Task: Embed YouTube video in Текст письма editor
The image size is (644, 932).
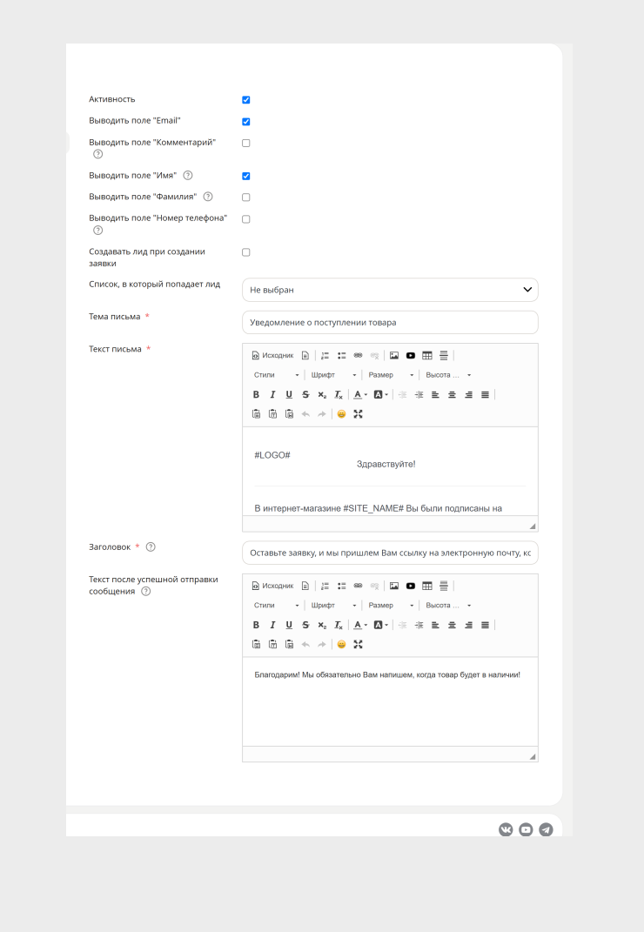Action: click(x=410, y=355)
